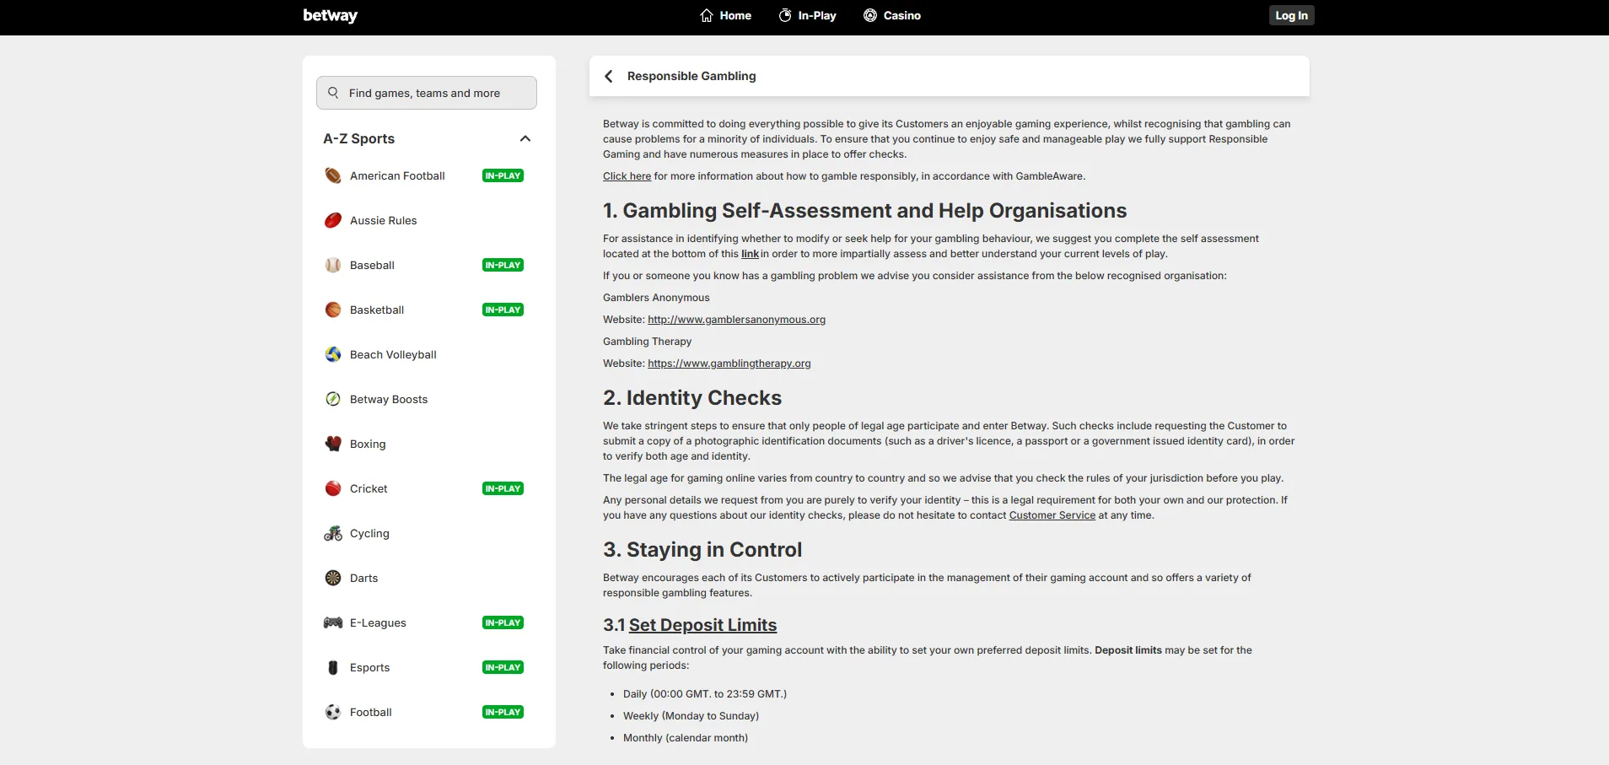Focus the Find games, teams search field
Viewport: 1609px width, 765px height.
point(427,93)
